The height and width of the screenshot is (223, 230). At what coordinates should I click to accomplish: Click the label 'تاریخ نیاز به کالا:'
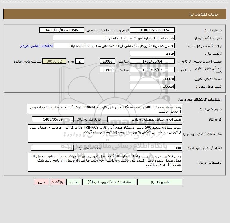89,119
